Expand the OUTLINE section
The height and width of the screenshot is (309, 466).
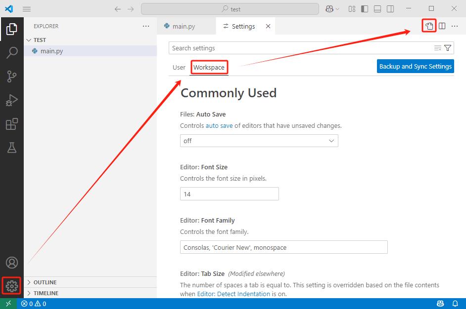(90, 282)
